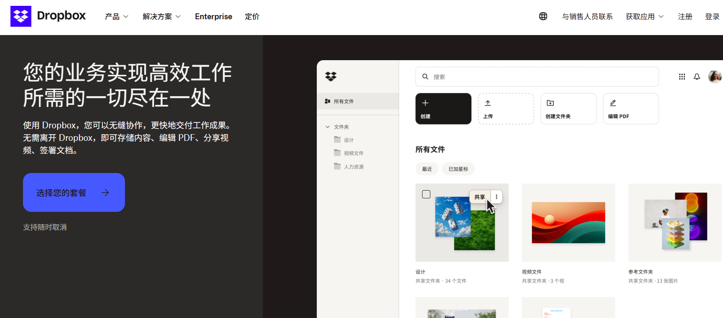The height and width of the screenshot is (318, 723).
Task: Select the 已加星标 filter tab
Action: click(x=458, y=169)
